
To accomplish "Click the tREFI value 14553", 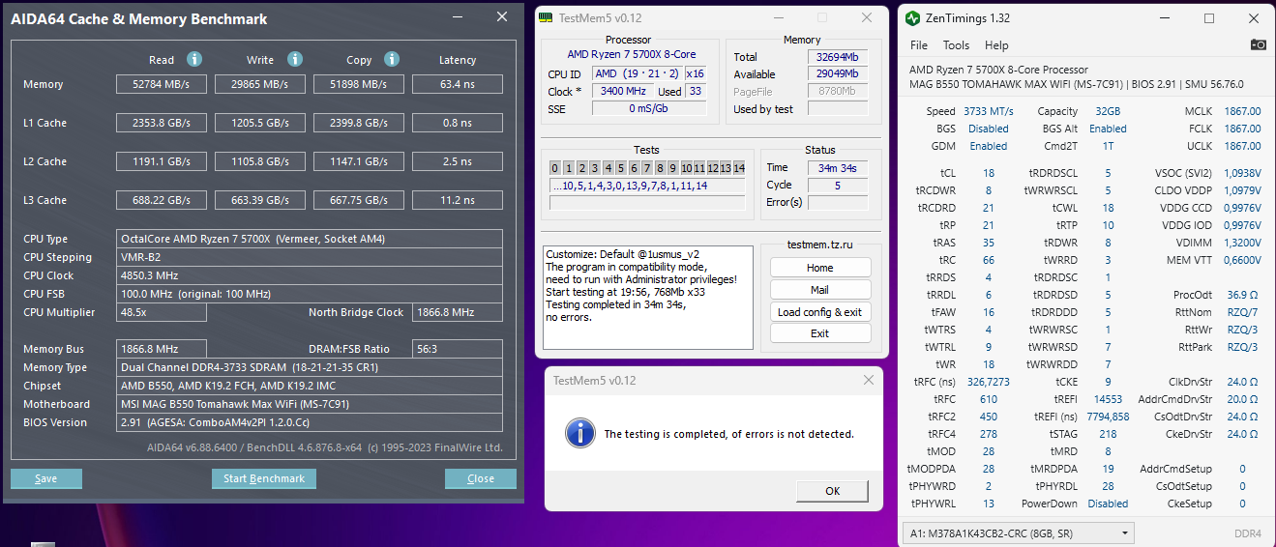I will click(1108, 399).
